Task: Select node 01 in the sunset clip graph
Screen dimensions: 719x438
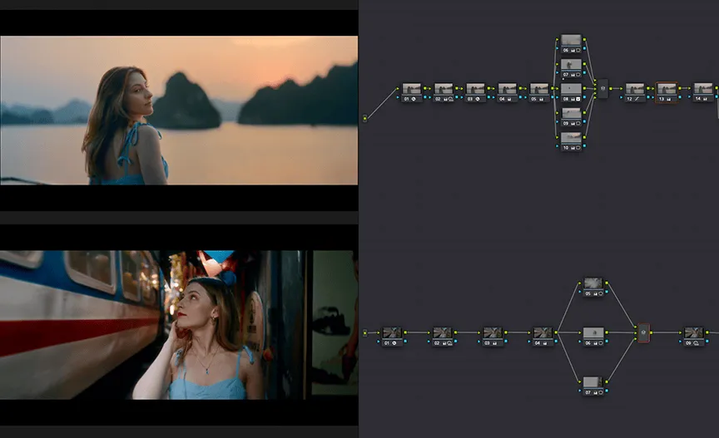Action: coord(411,90)
